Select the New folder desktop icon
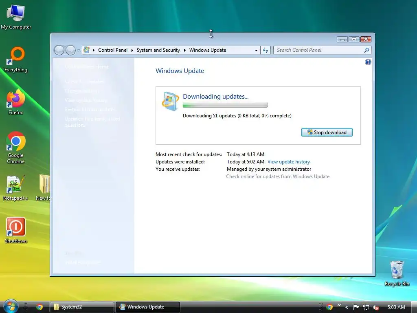 tap(43, 188)
